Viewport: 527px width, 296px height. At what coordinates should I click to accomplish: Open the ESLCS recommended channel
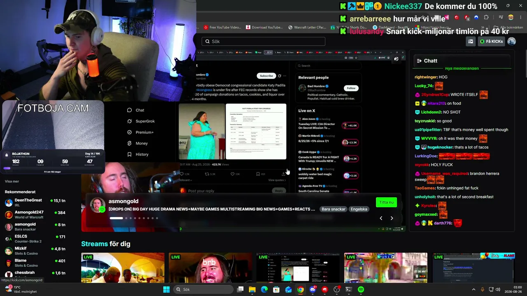pos(35,238)
